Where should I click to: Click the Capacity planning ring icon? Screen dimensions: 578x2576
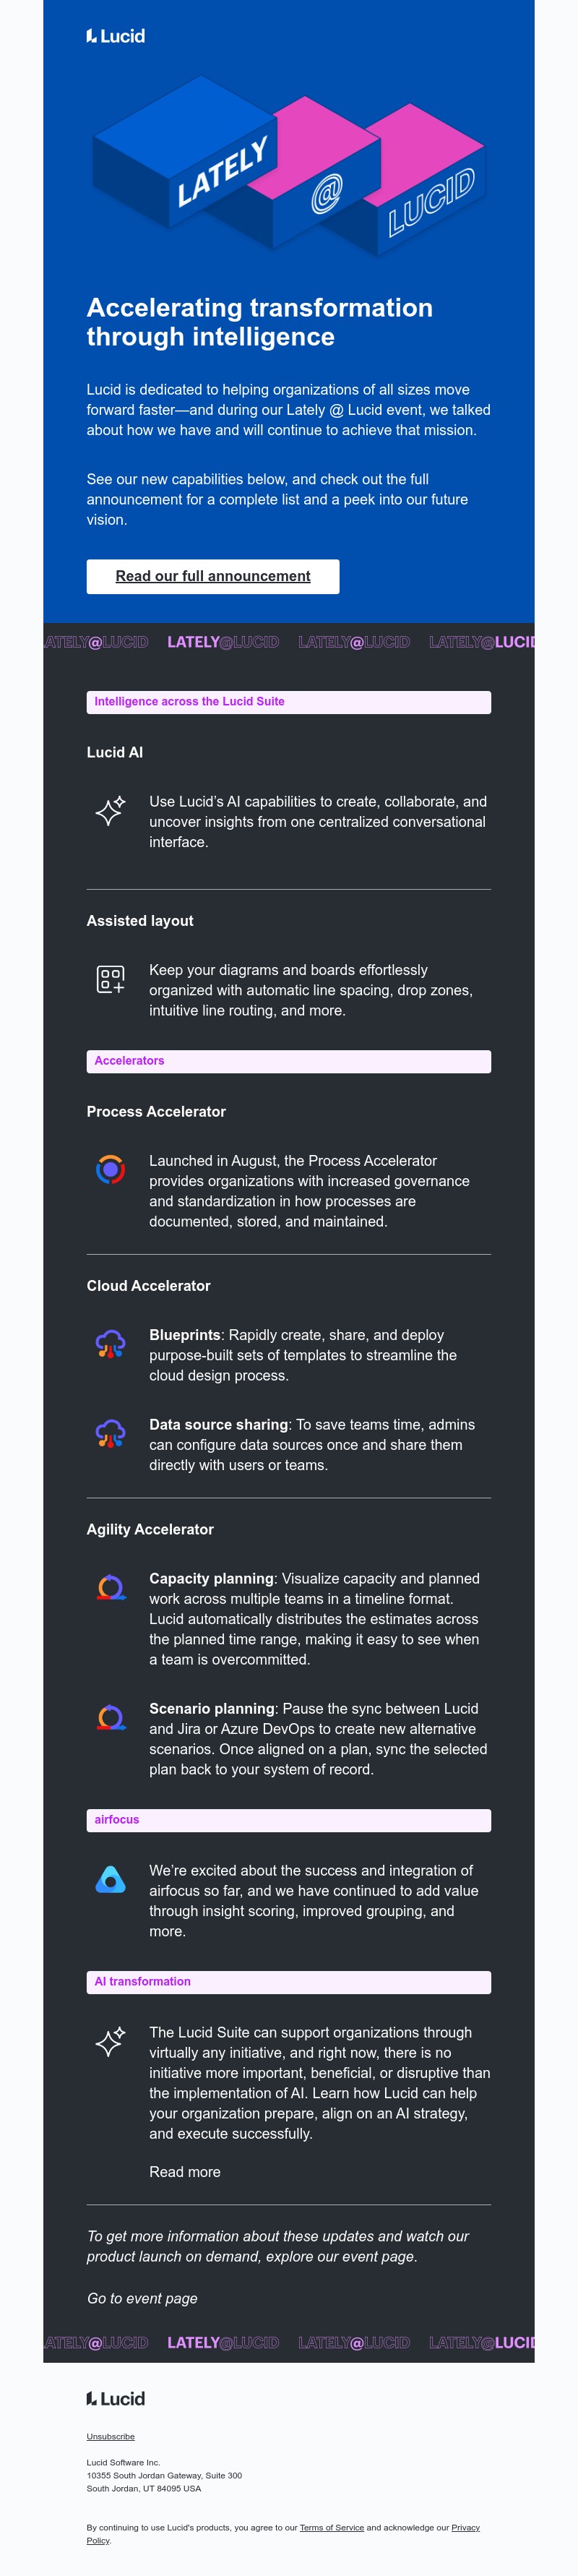(x=110, y=1587)
